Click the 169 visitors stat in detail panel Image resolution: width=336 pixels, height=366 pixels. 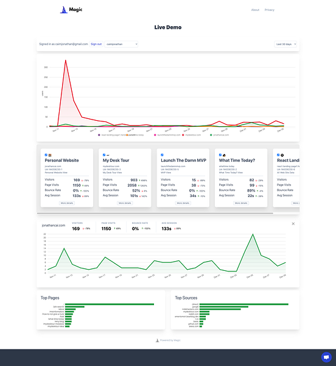(76, 229)
